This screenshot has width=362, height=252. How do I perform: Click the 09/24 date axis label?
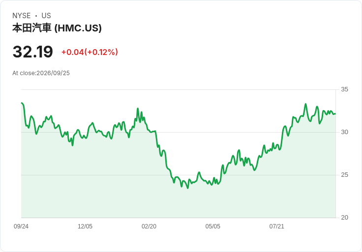point(21,226)
